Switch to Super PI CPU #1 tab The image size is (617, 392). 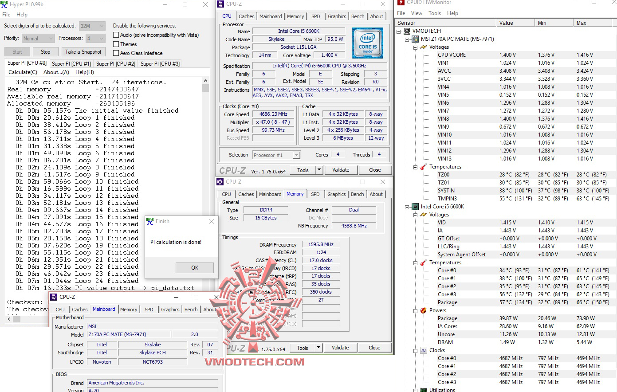[71, 64]
